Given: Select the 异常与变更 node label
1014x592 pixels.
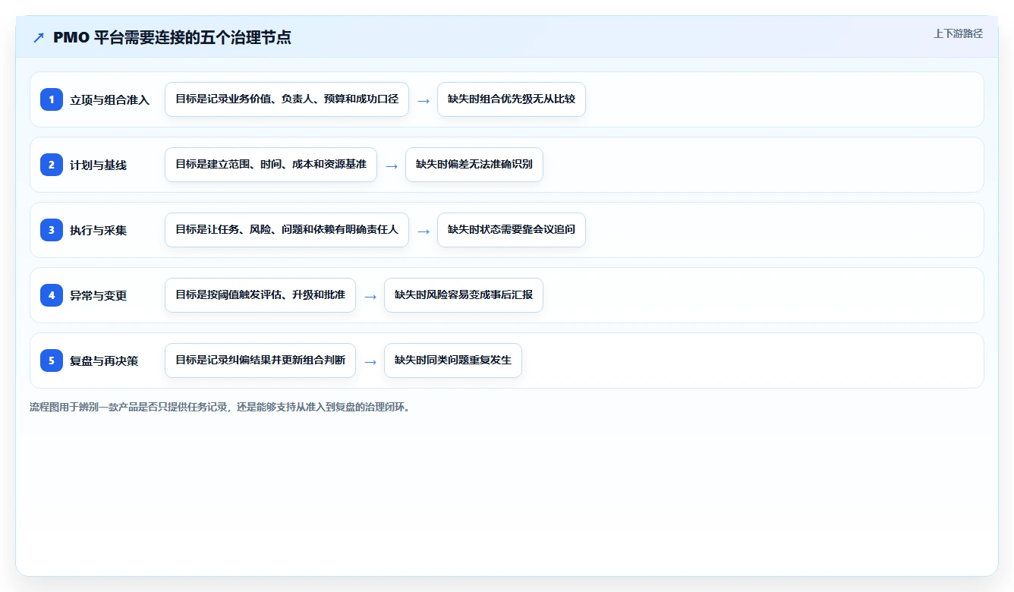Looking at the screenshot, I should click(99, 296).
